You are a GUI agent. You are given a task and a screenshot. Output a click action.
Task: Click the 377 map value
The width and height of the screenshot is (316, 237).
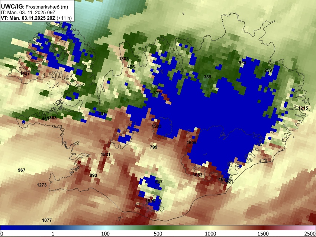pyautogui.click(x=157, y=93)
